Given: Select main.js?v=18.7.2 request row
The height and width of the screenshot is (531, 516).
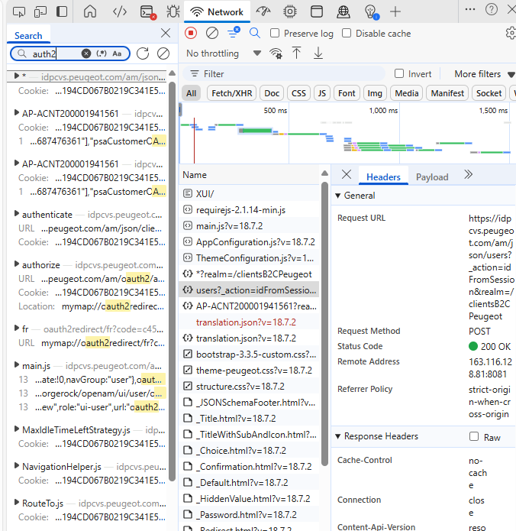Looking at the screenshot, I should pyautogui.click(x=229, y=226).
